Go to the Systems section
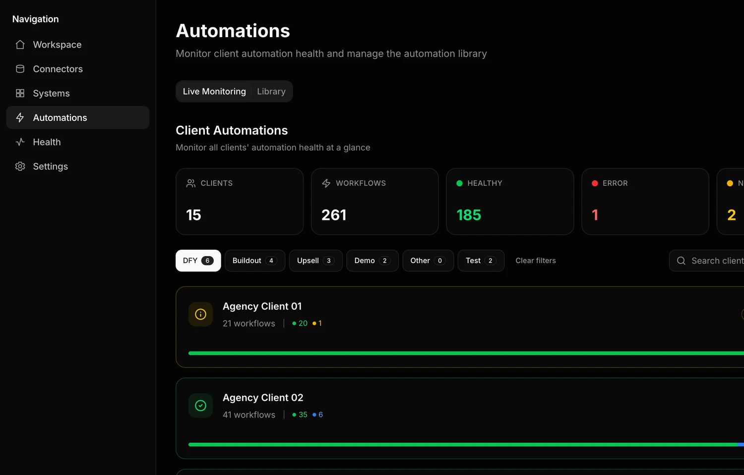 (x=78, y=93)
